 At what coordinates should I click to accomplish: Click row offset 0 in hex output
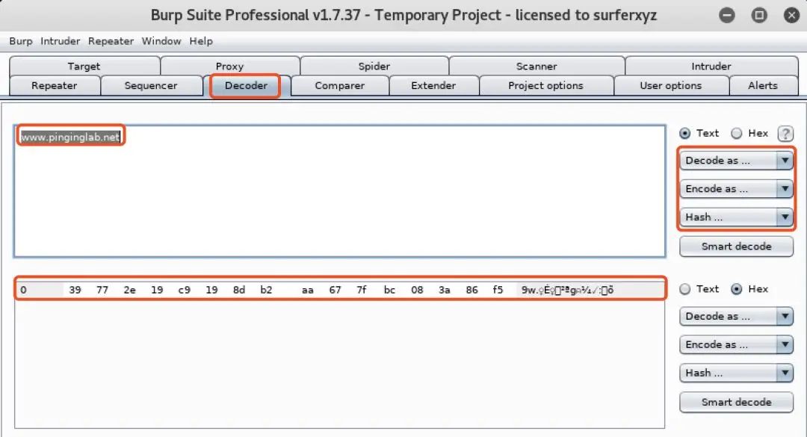24,290
